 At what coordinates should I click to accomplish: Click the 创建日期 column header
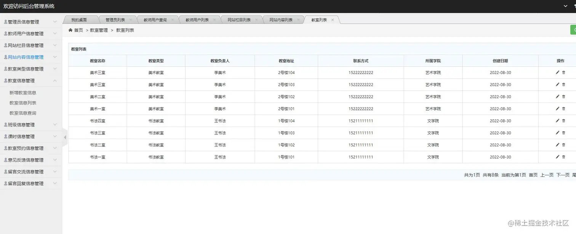[x=500, y=61]
